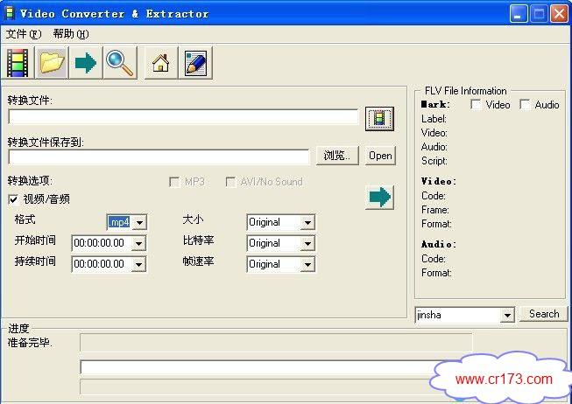Close the Video Converter window
Image resolution: width=572 pixels, height=404 pixels.
pyautogui.click(x=559, y=14)
